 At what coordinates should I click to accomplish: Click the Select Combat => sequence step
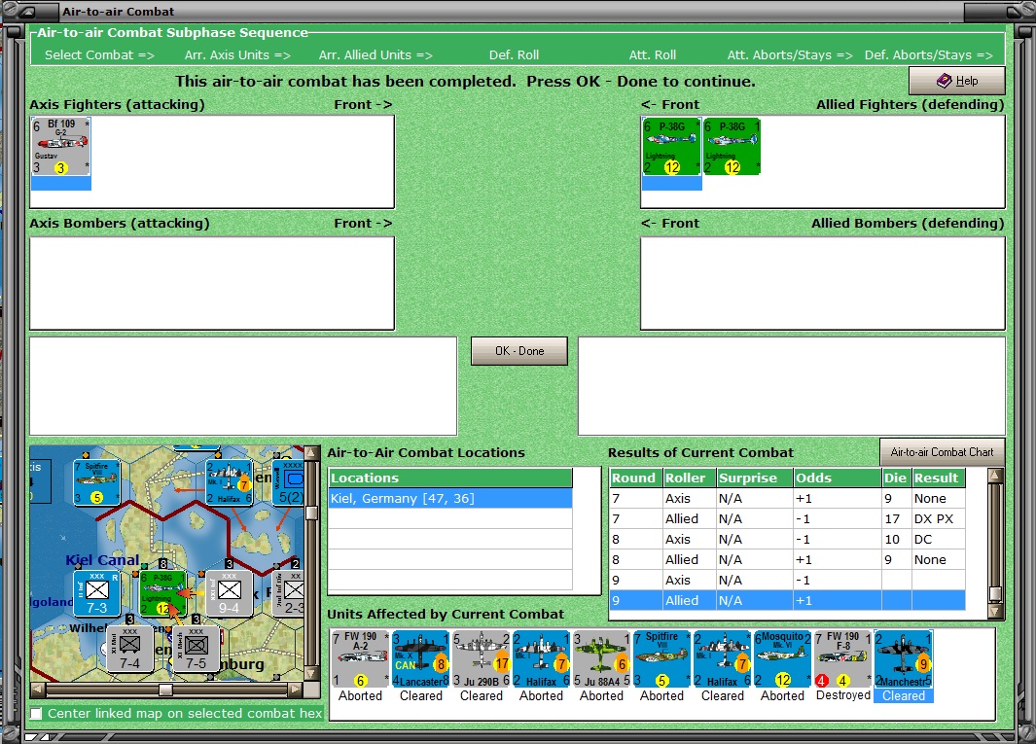(x=100, y=54)
